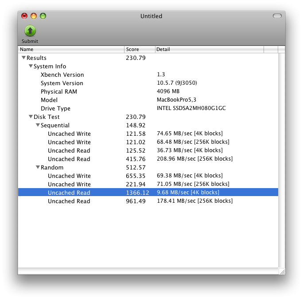Sort by the Score column header
The image size is (303, 299).
(140, 49)
